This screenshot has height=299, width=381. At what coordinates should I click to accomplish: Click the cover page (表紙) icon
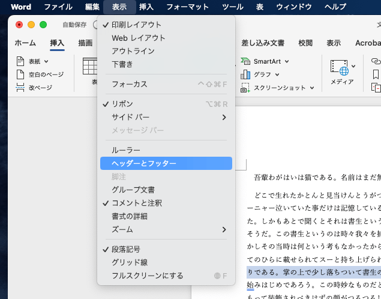point(20,61)
